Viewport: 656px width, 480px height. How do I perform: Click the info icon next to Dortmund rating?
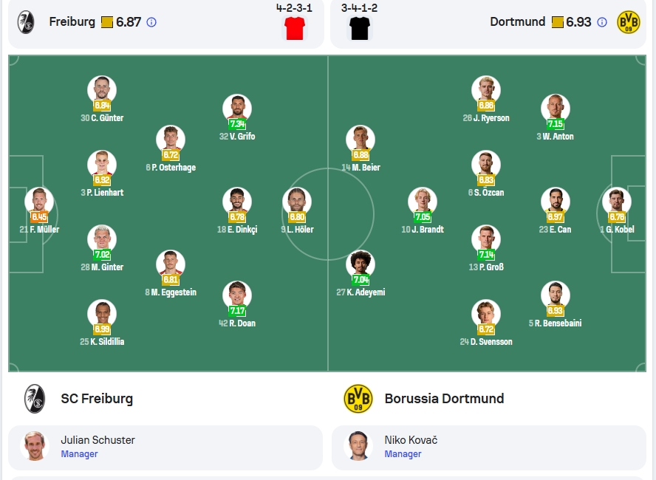point(601,22)
